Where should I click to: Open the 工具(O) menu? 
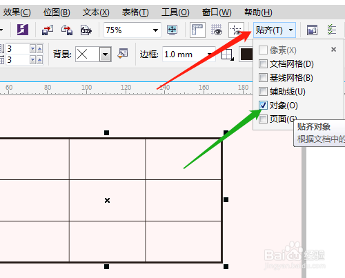pyautogui.click(x=175, y=12)
